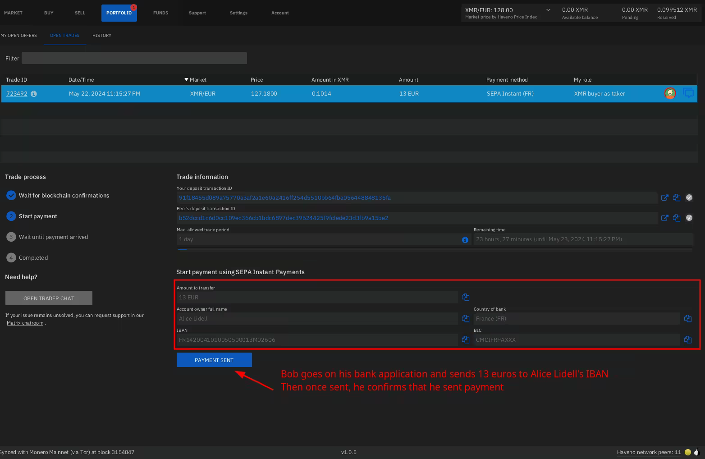Click the Filter input field
Screen dimensions: 705x459
pyautogui.click(x=134, y=58)
